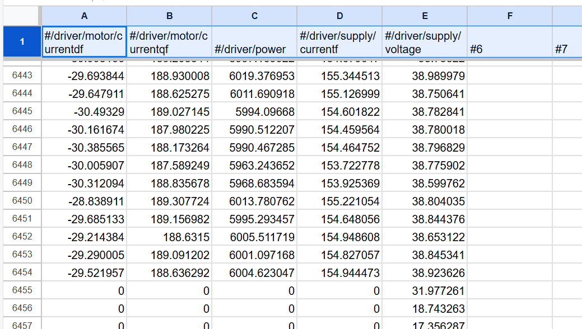The width and height of the screenshot is (582, 329).
Task: Click cell showing 31.977261
Action: point(425,290)
